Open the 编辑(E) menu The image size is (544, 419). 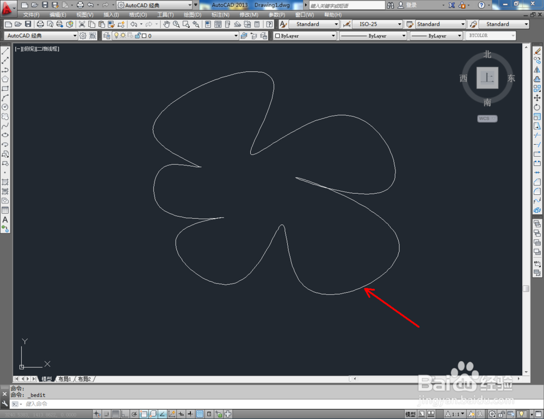tap(58, 15)
